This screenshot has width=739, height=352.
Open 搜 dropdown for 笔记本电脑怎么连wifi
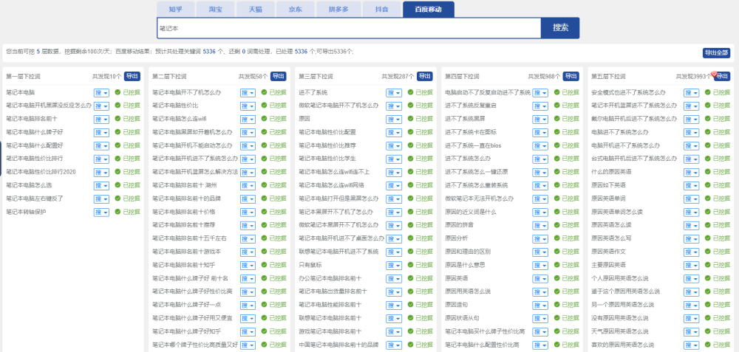point(248,119)
